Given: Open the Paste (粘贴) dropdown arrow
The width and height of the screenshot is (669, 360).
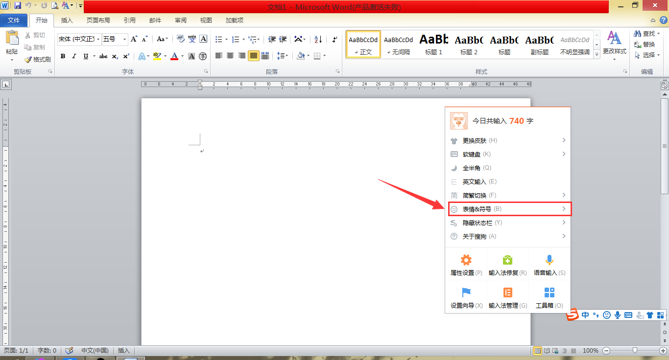Looking at the screenshot, I should pyautogui.click(x=12, y=60).
